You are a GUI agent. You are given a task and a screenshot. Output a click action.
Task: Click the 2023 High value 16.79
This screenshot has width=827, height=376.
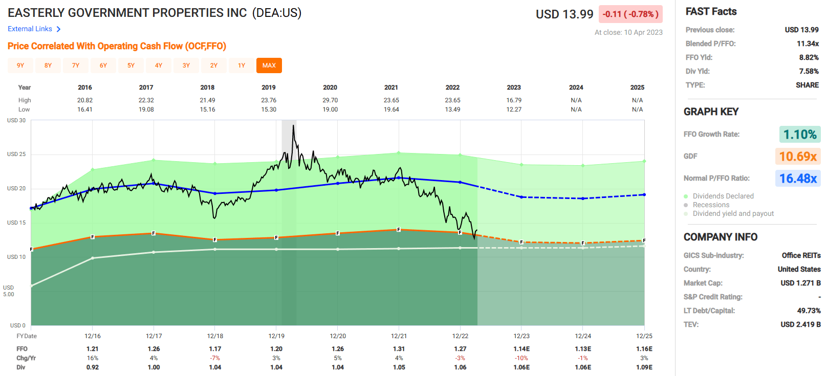[514, 100]
